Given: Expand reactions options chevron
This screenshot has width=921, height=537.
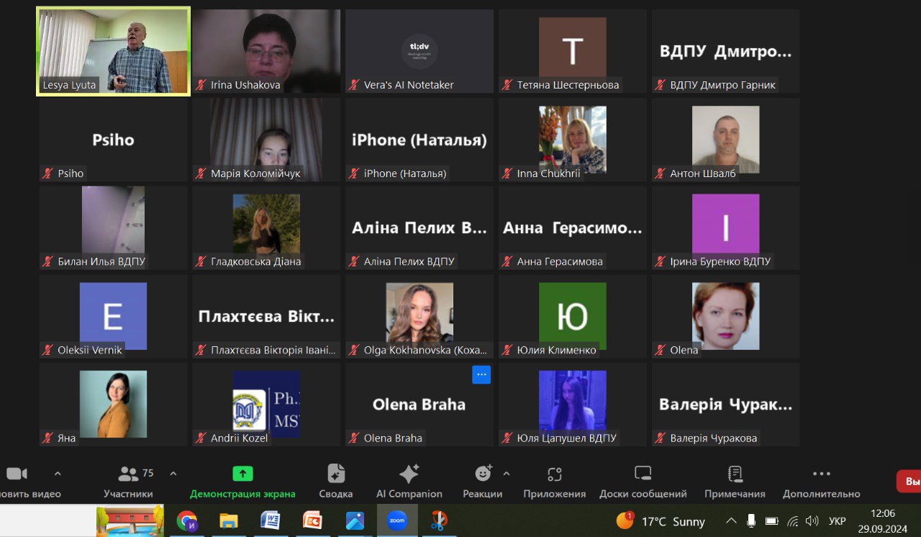Looking at the screenshot, I should click(507, 474).
